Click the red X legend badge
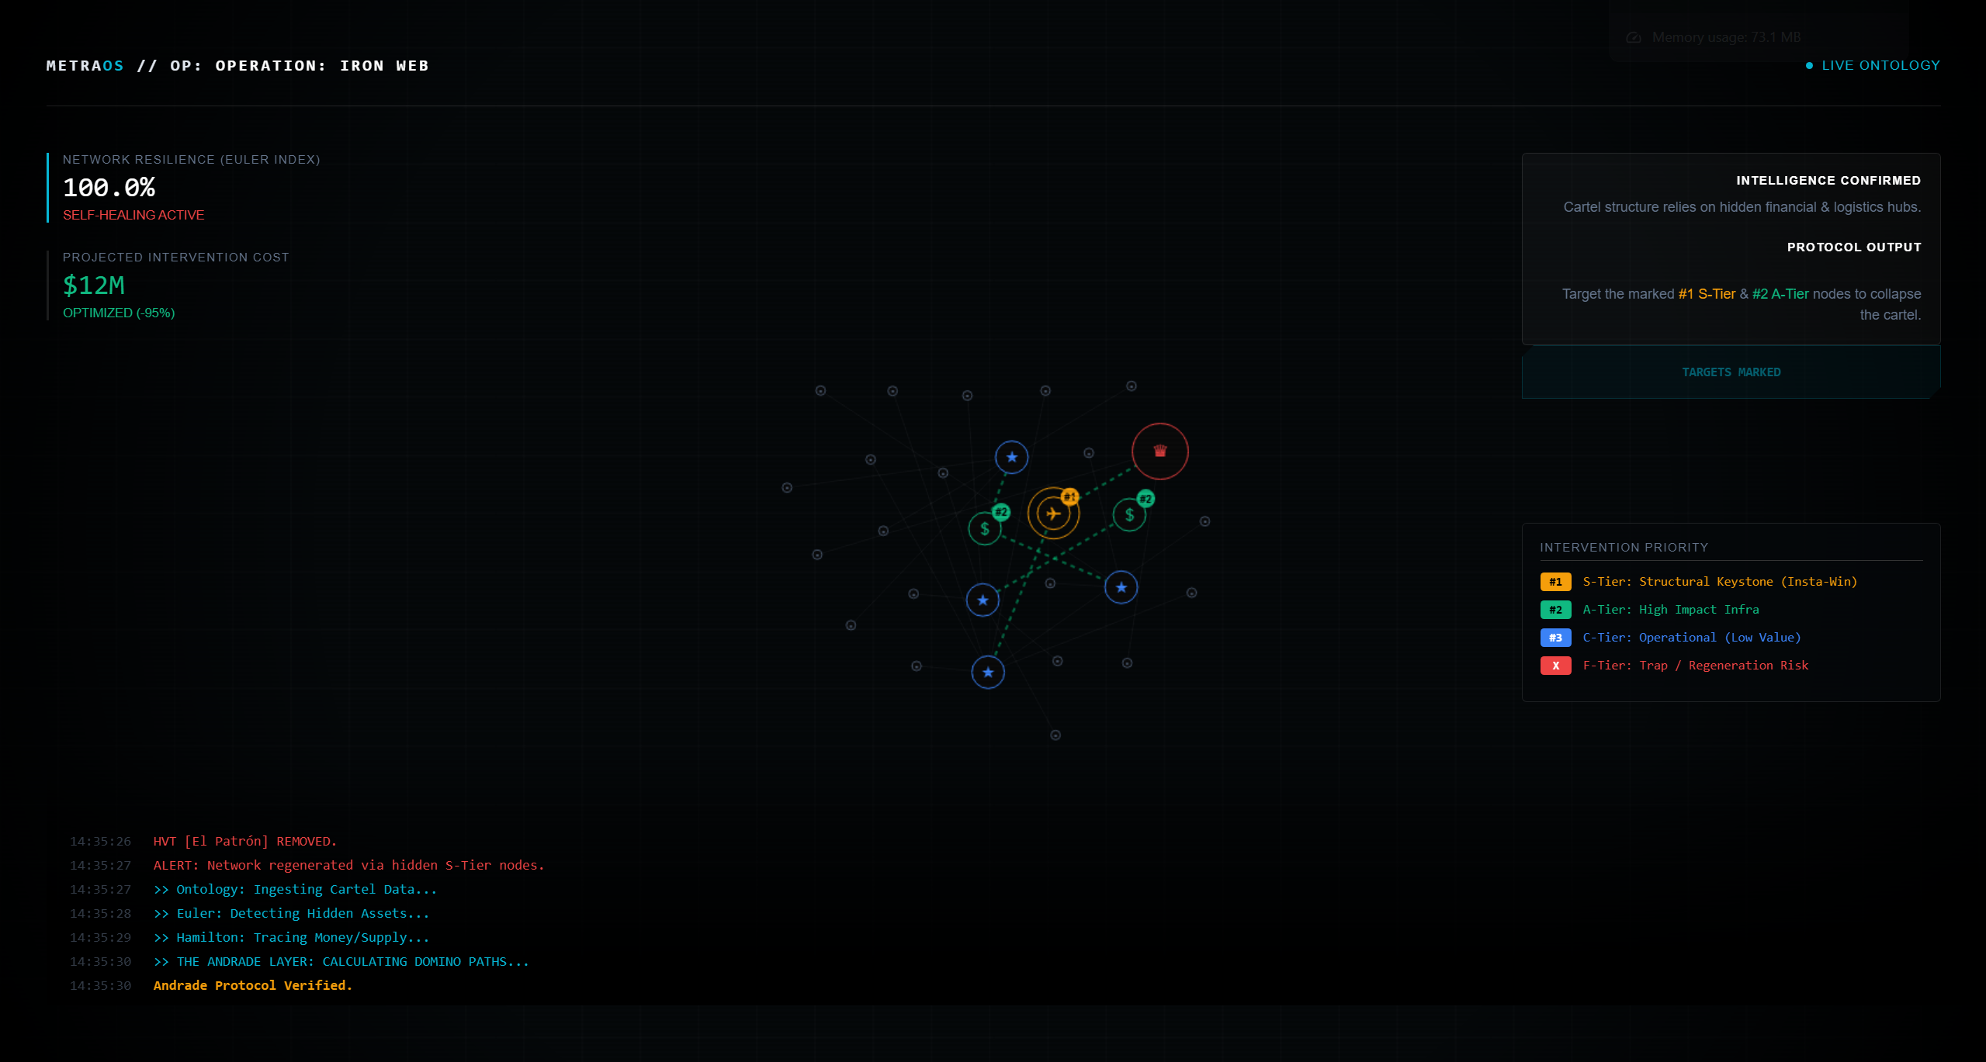 tap(1555, 666)
